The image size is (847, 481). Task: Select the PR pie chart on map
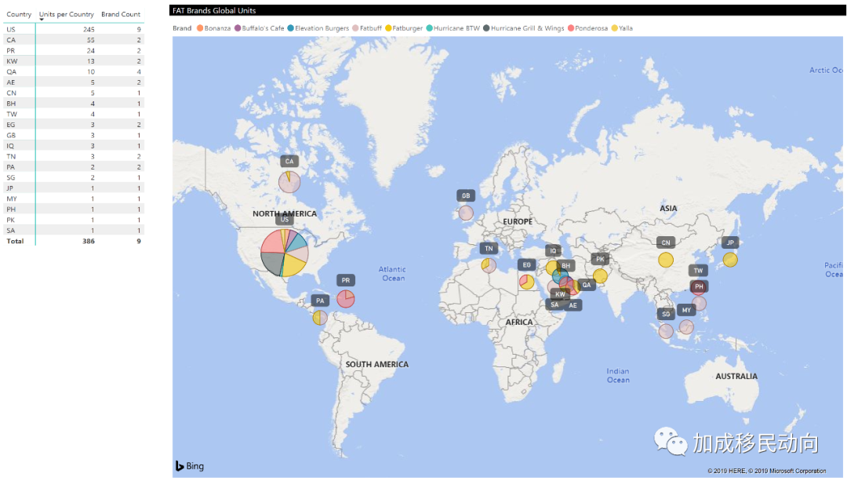coord(346,298)
